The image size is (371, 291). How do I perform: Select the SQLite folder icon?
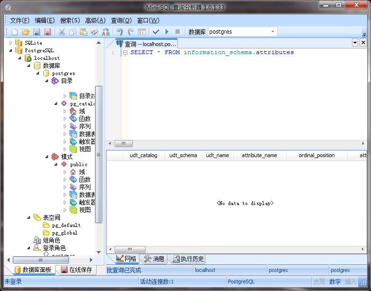click(x=19, y=43)
